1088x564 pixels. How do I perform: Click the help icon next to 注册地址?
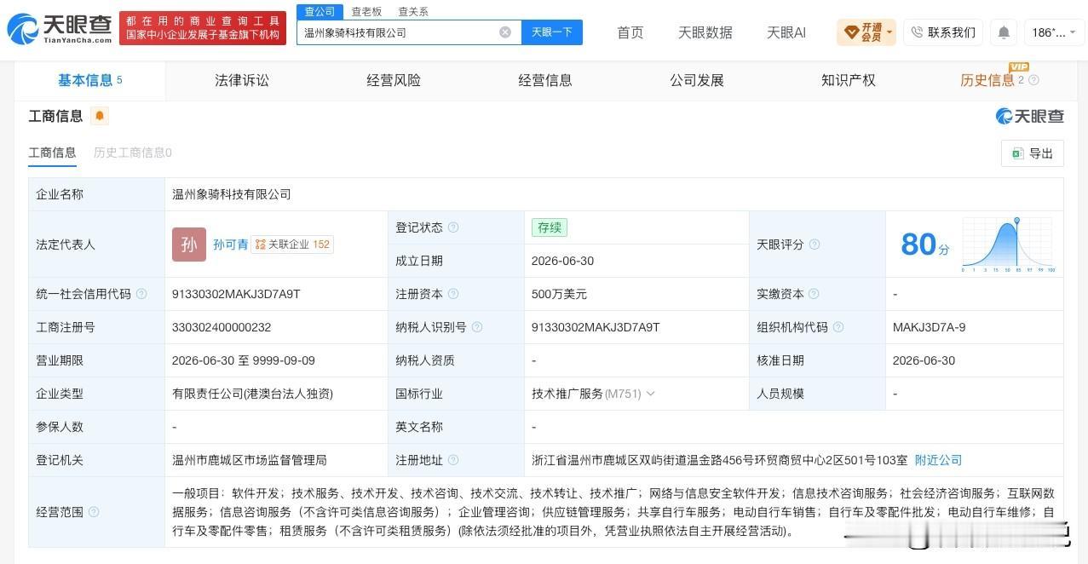453,460
